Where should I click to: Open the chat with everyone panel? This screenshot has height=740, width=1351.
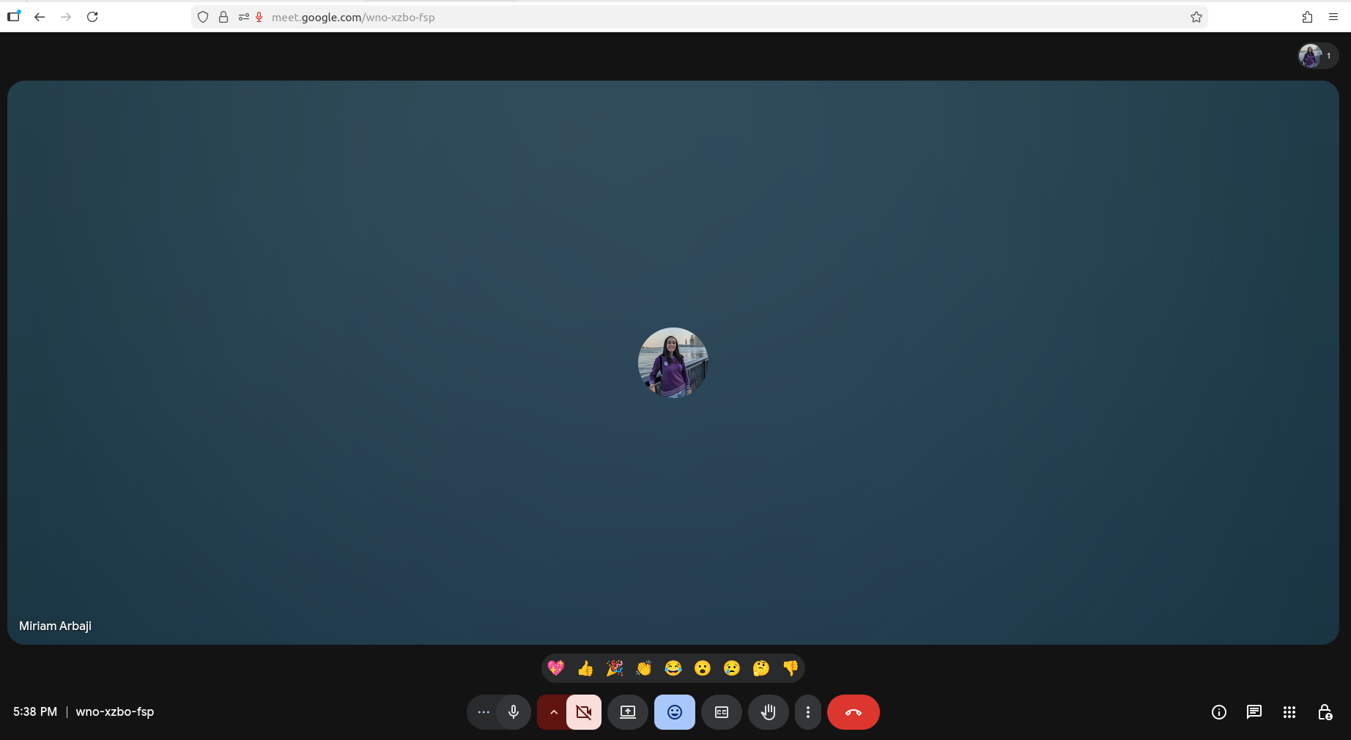(1254, 712)
